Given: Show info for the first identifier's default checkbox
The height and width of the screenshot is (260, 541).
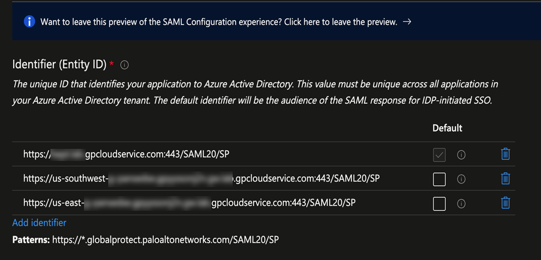Looking at the screenshot, I should pos(462,155).
